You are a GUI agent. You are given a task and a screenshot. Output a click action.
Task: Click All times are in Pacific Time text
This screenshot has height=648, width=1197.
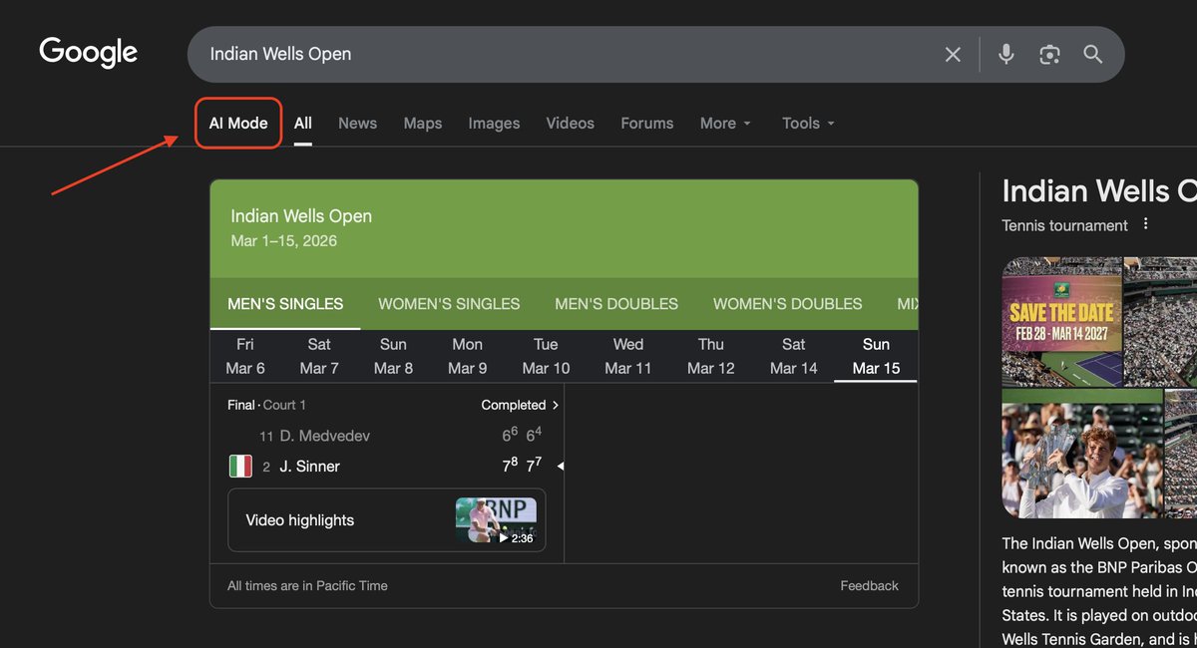point(307,585)
